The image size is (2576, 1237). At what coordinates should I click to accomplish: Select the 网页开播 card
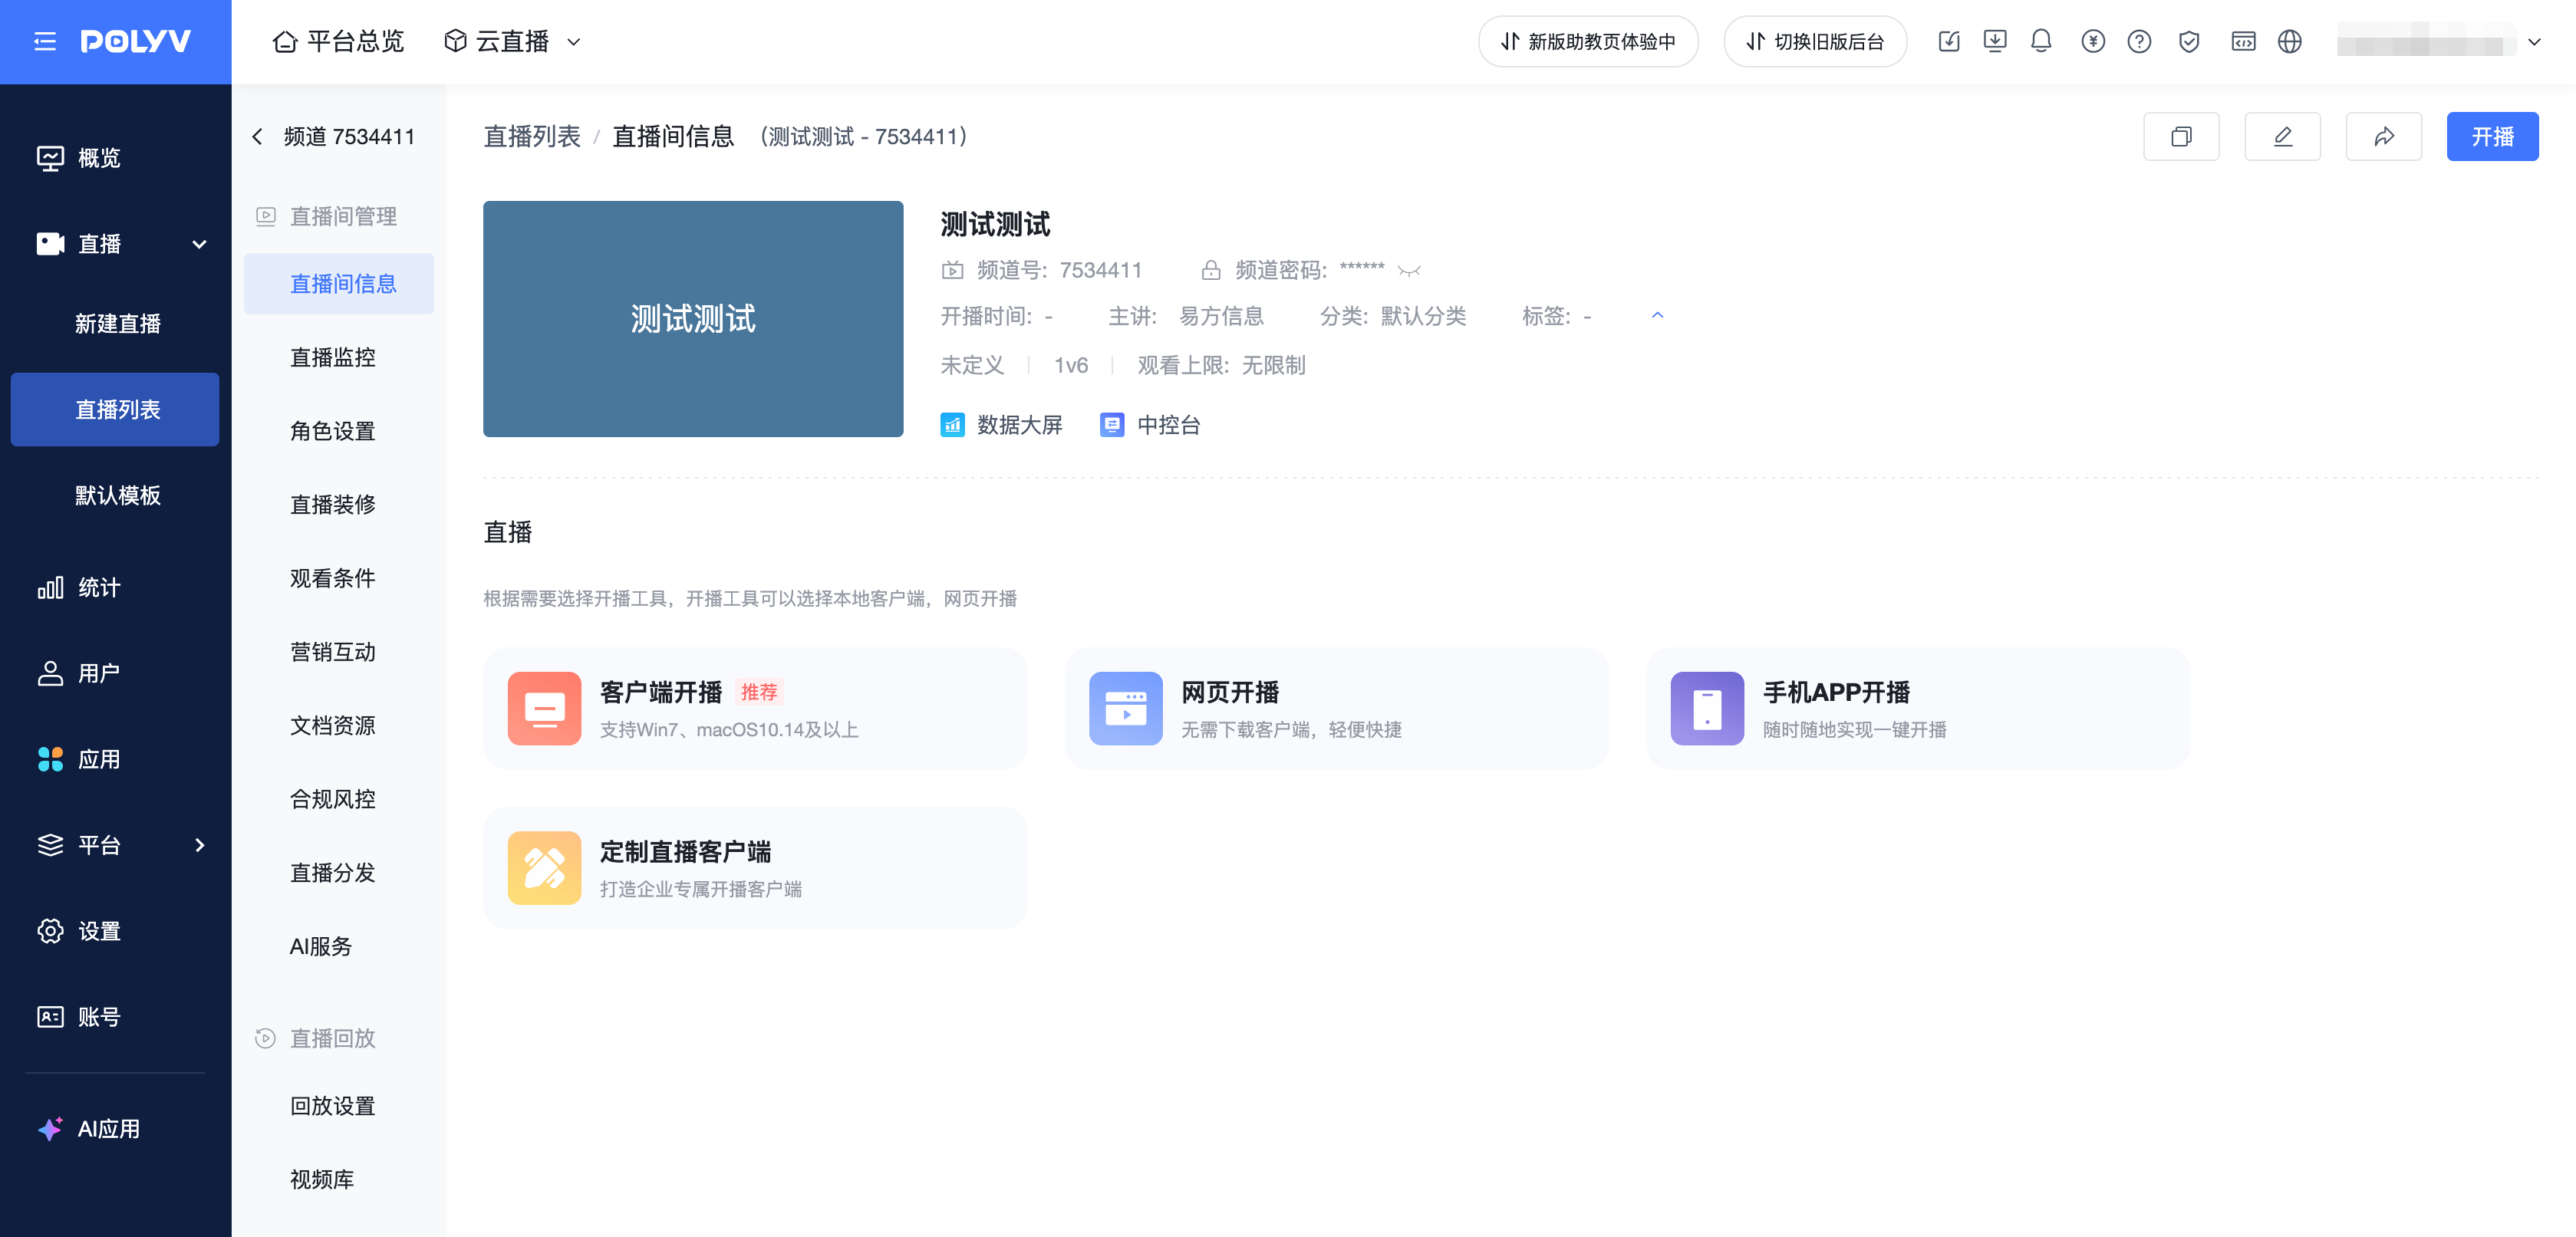pyautogui.click(x=1337, y=709)
